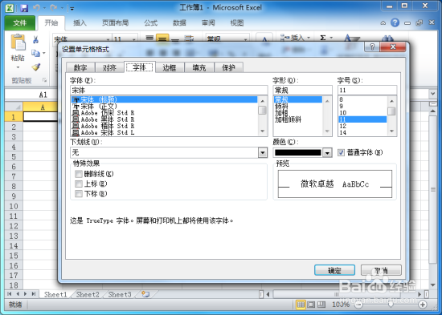Click the Excel Help question mark icon
Image resolution: width=442 pixels, height=315 pixels.
pyautogui.click(x=395, y=22)
